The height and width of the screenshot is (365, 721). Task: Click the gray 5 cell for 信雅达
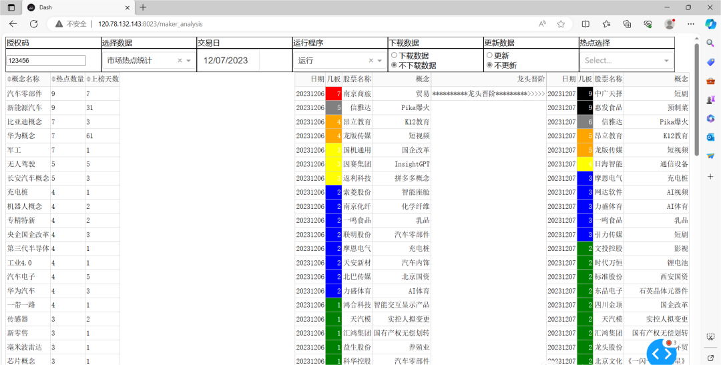tap(334, 107)
